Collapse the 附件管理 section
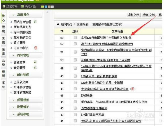 (x=26, y=75)
